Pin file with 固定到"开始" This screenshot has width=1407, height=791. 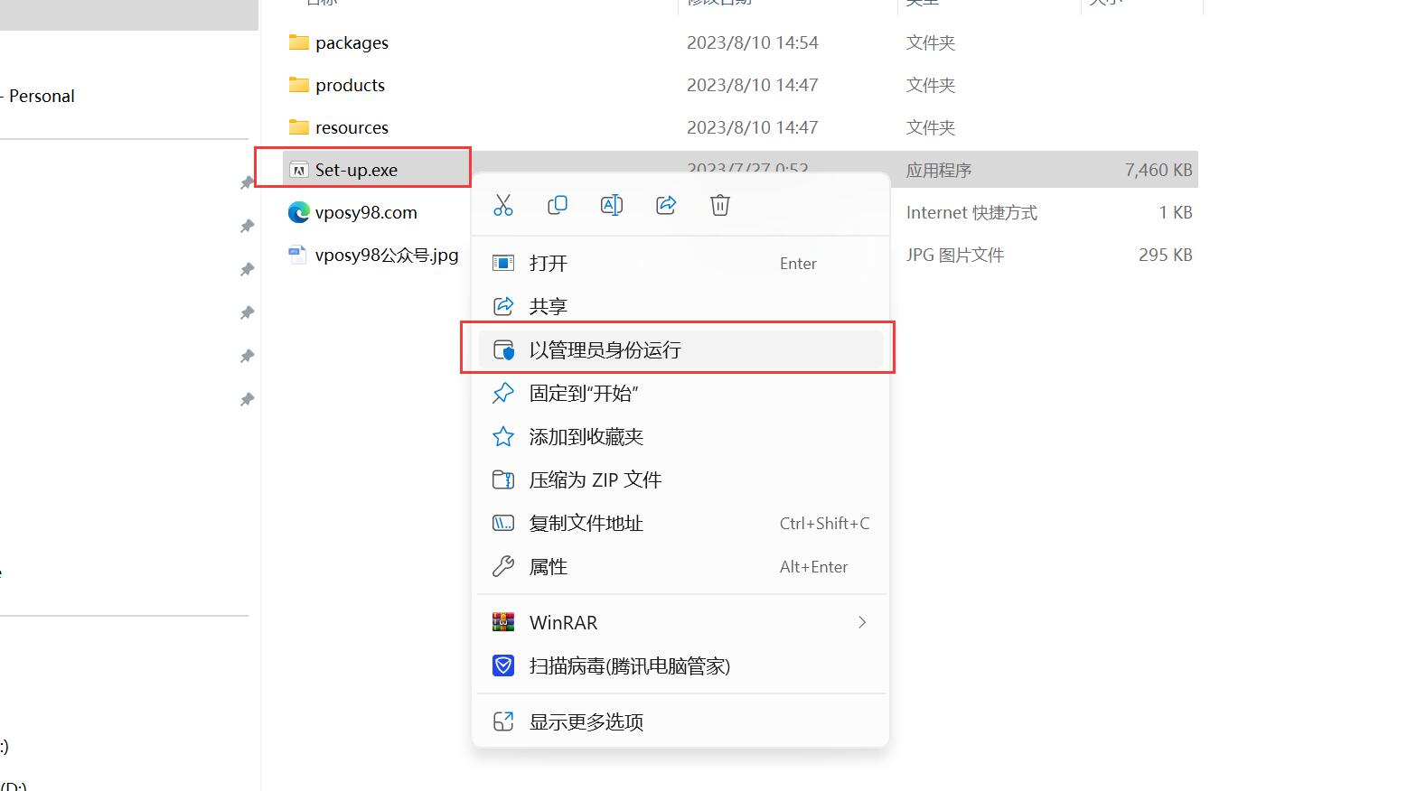[680, 393]
